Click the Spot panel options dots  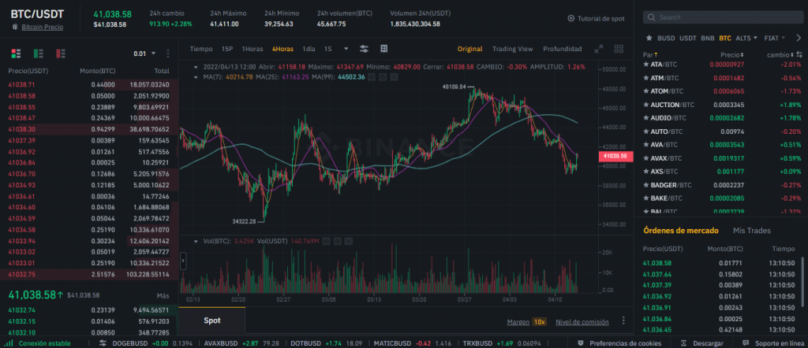pos(623,320)
